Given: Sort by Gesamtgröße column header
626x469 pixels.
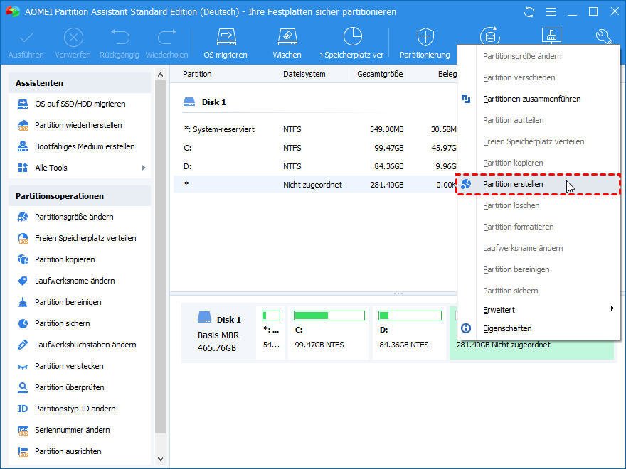Looking at the screenshot, I should click(x=380, y=74).
